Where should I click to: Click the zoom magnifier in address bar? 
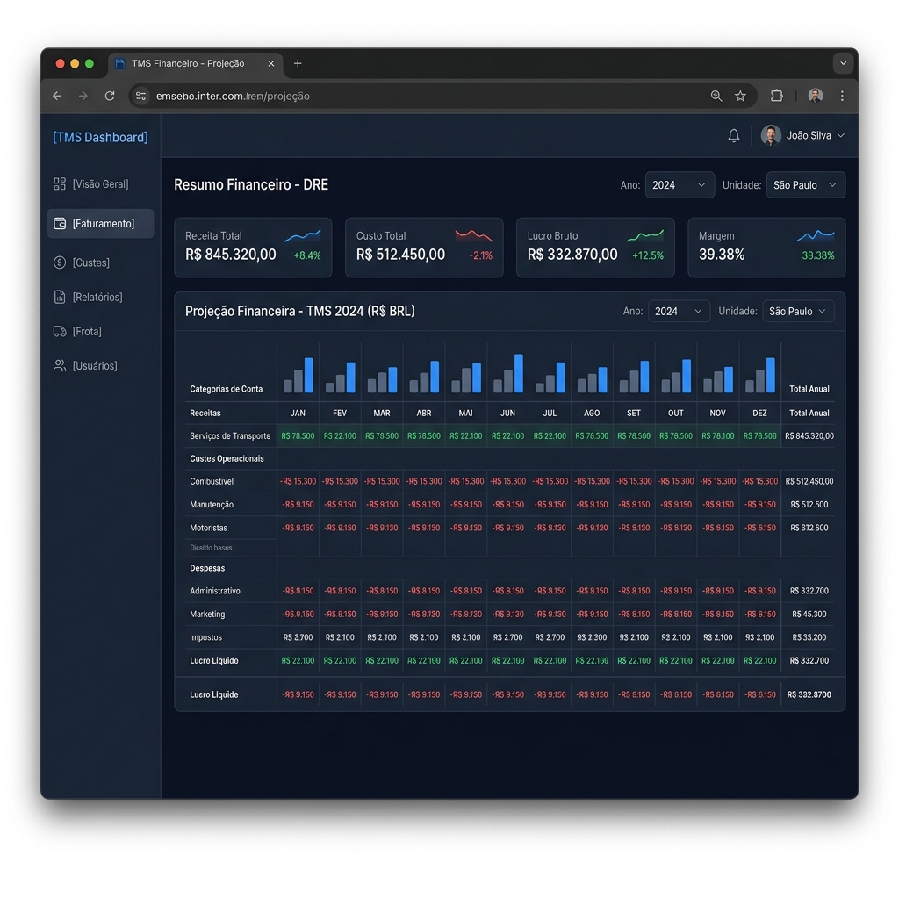pyautogui.click(x=716, y=96)
